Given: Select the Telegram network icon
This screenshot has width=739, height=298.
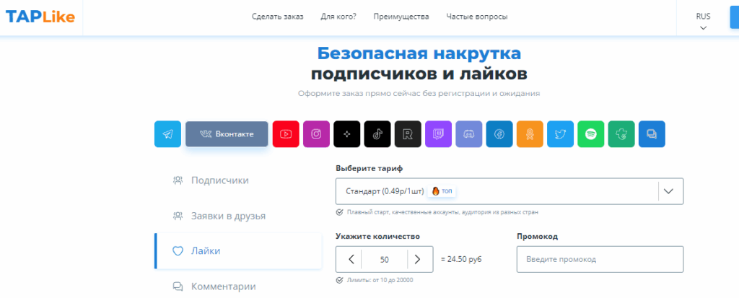Looking at the screenshot, I should click(x=167, y=134).
